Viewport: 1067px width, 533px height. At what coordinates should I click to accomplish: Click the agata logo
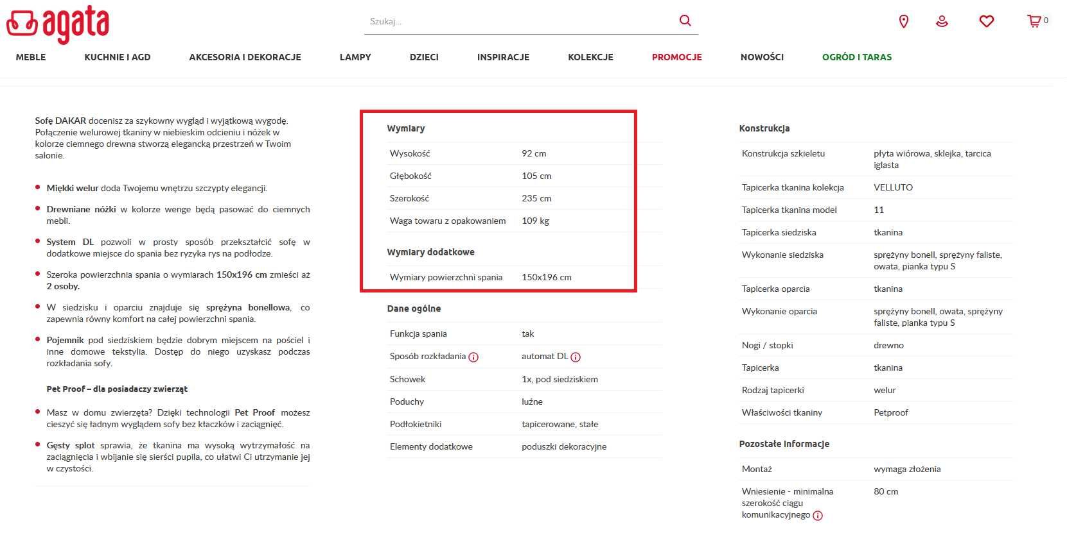(x=57, y=24)
